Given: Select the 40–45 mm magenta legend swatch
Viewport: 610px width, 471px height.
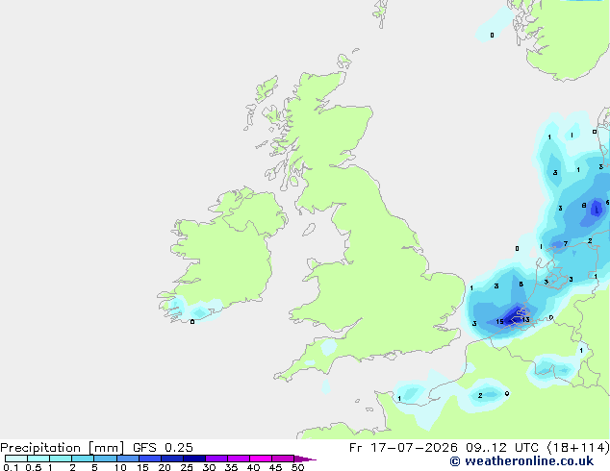Looking at the screenshot, I should tap(261, 459).
